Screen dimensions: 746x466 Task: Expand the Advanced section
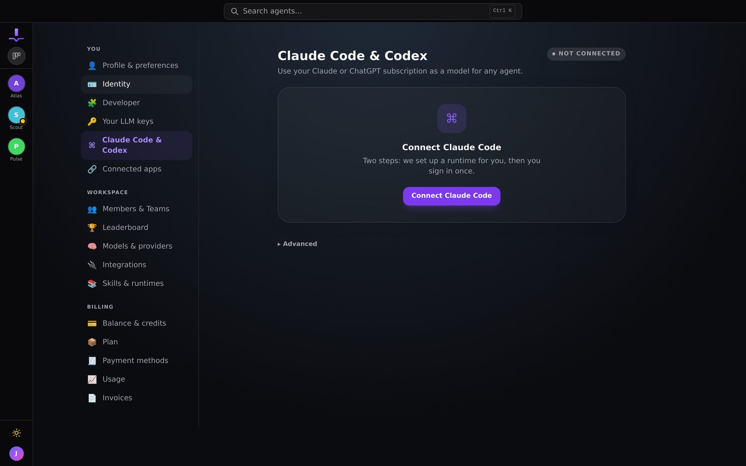coord(297,244)
